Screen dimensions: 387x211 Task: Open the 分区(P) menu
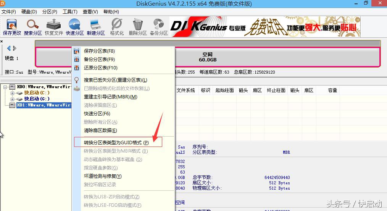click(50, 12)
